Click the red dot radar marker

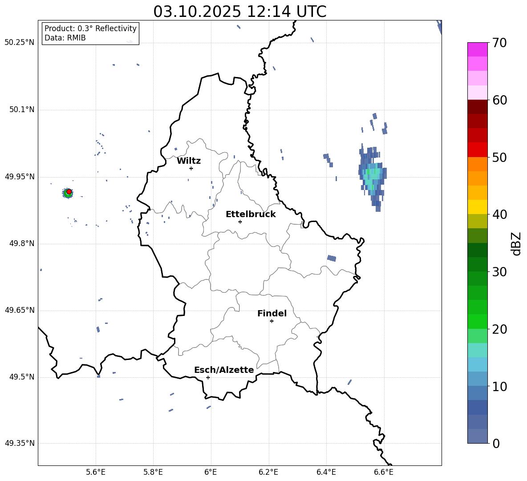[69, 192]
